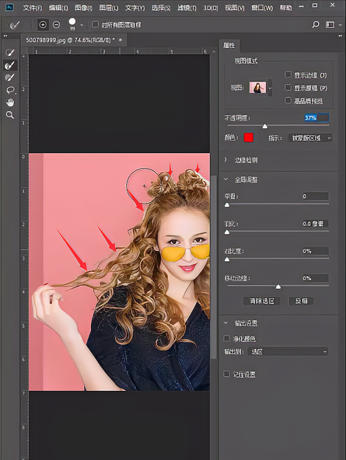Select the Brush tool in toolbar
This screenshot has height=460, width=346.
pos(10,78)
